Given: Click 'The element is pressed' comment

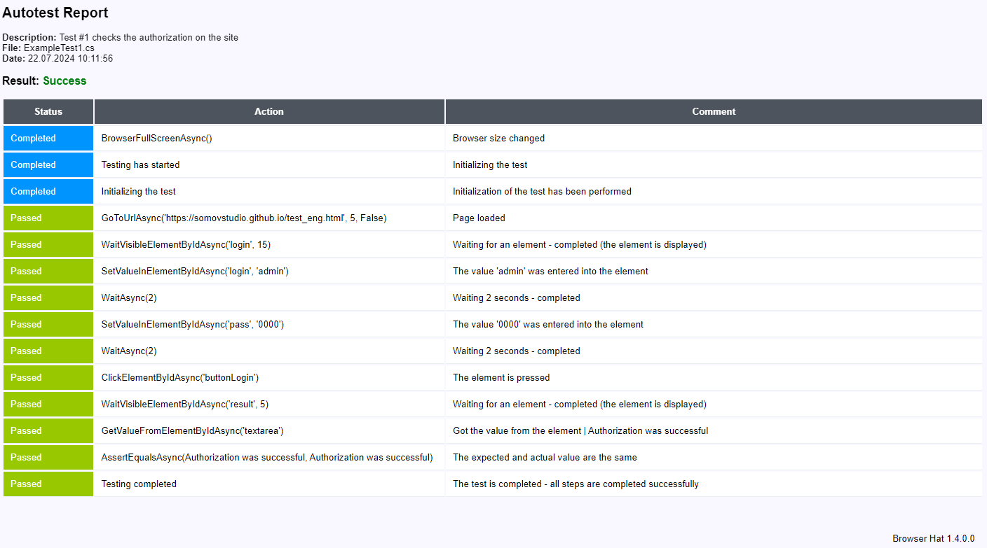Looking at the screenshot, I should [501, 378].
